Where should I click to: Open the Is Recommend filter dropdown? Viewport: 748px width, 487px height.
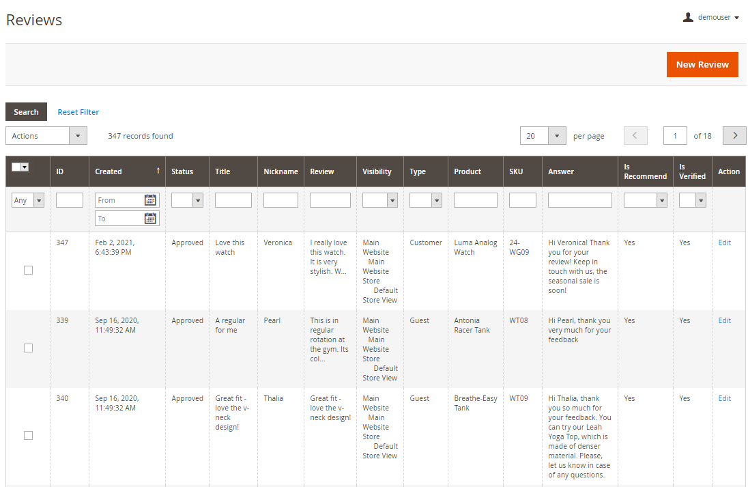[x=645, y=200]
